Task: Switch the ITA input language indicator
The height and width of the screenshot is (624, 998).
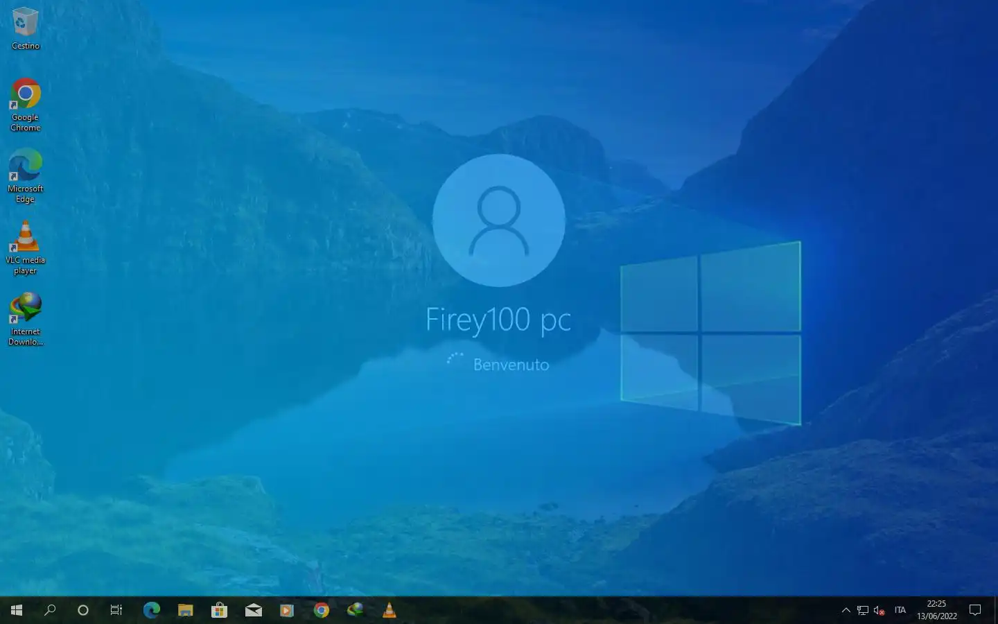Action: coord(900,610)
